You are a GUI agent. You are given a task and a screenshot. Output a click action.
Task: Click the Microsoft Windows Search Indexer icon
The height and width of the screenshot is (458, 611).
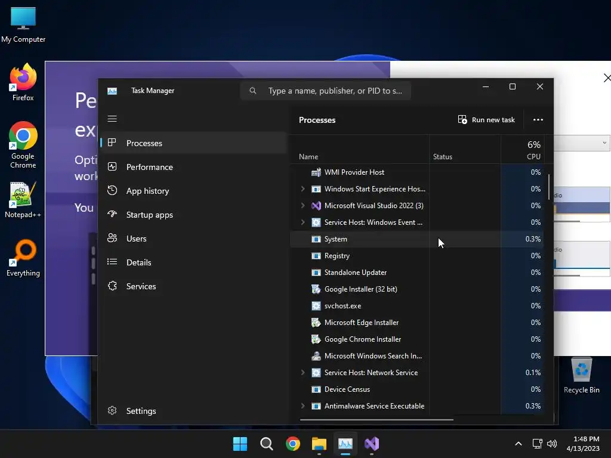(x=316, y=356)
